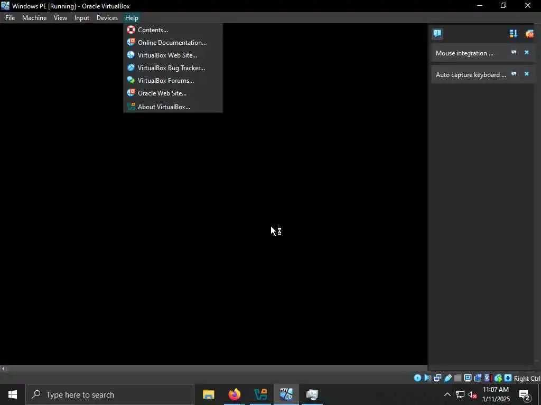This screenshot has width=541, height=405.
Task: Click the mouse integration status indicator
Action: click(x=498, y=378)
